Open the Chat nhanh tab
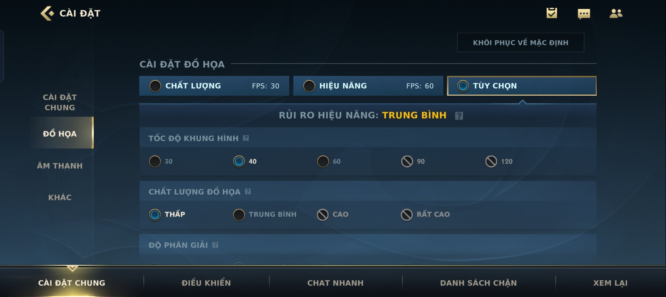This screenshot has width=666, height=297. point(335,283)
